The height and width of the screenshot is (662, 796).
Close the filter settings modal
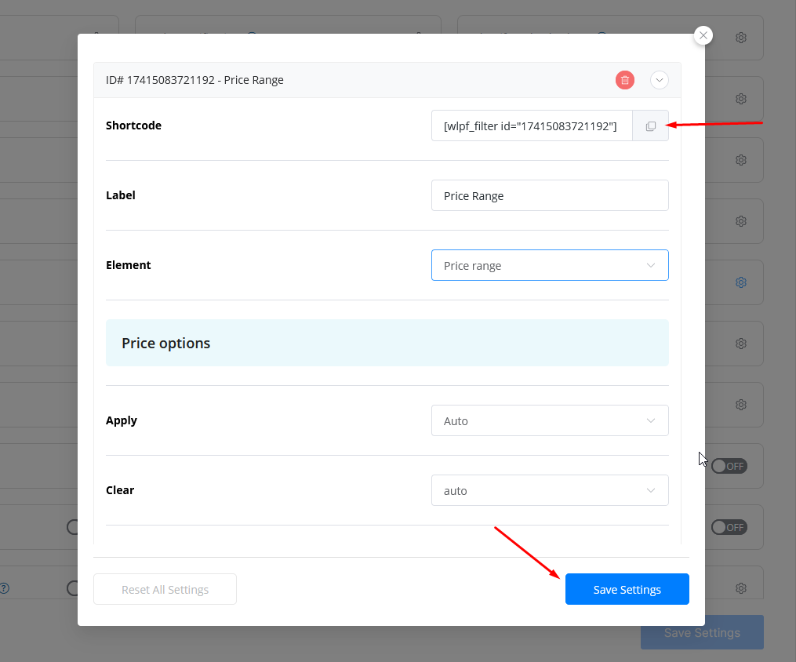(x=703, y=35)
